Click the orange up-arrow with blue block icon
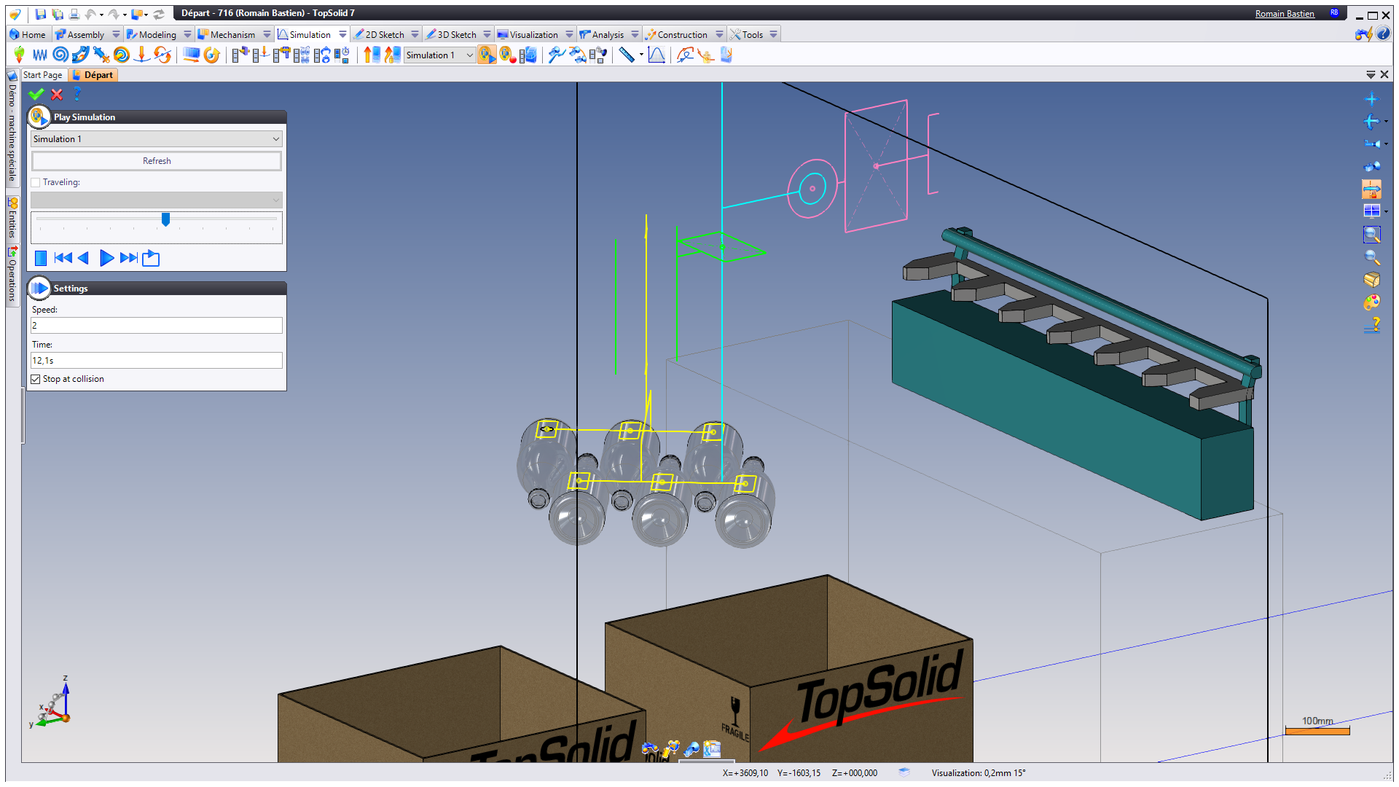Image resolution: width=1399 pixels, height=787 pixels. point(372,55)
